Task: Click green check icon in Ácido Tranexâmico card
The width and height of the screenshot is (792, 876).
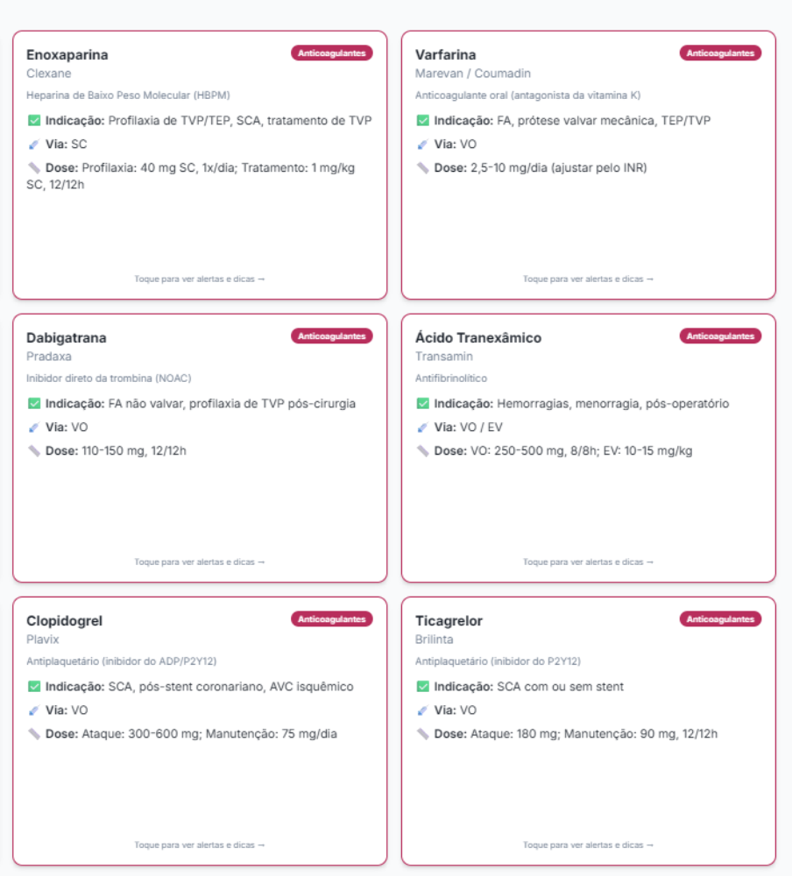Action: coord(423,404)
